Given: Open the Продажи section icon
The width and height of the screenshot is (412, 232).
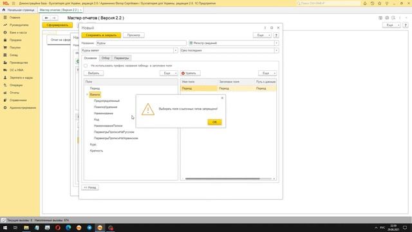Looking at the screenshot, I should pyautogui.click(x=5, y=40).
